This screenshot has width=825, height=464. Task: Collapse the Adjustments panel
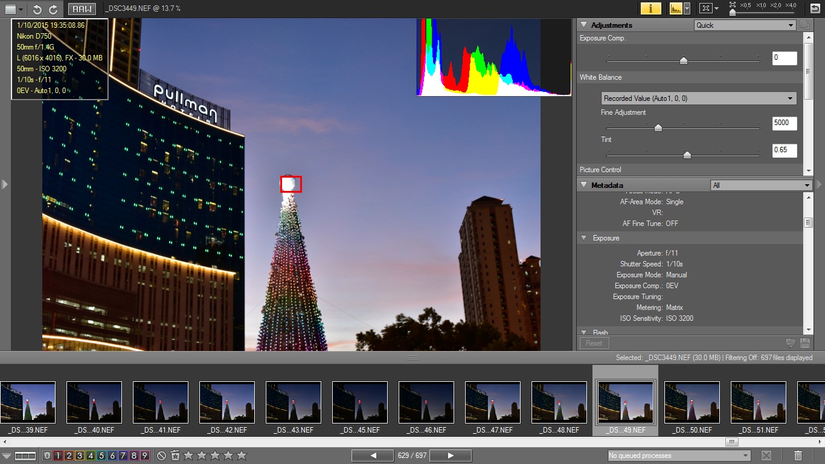pos(584,25)
